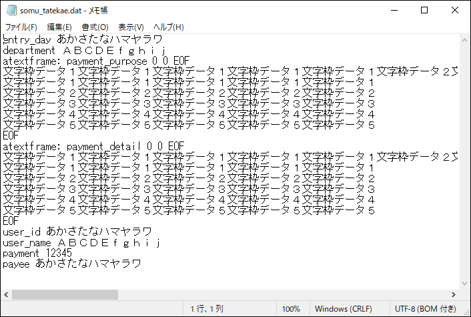The image size is (471, 317).
Task: Minimize the メモ帳 window
Action: click(394, 10)
